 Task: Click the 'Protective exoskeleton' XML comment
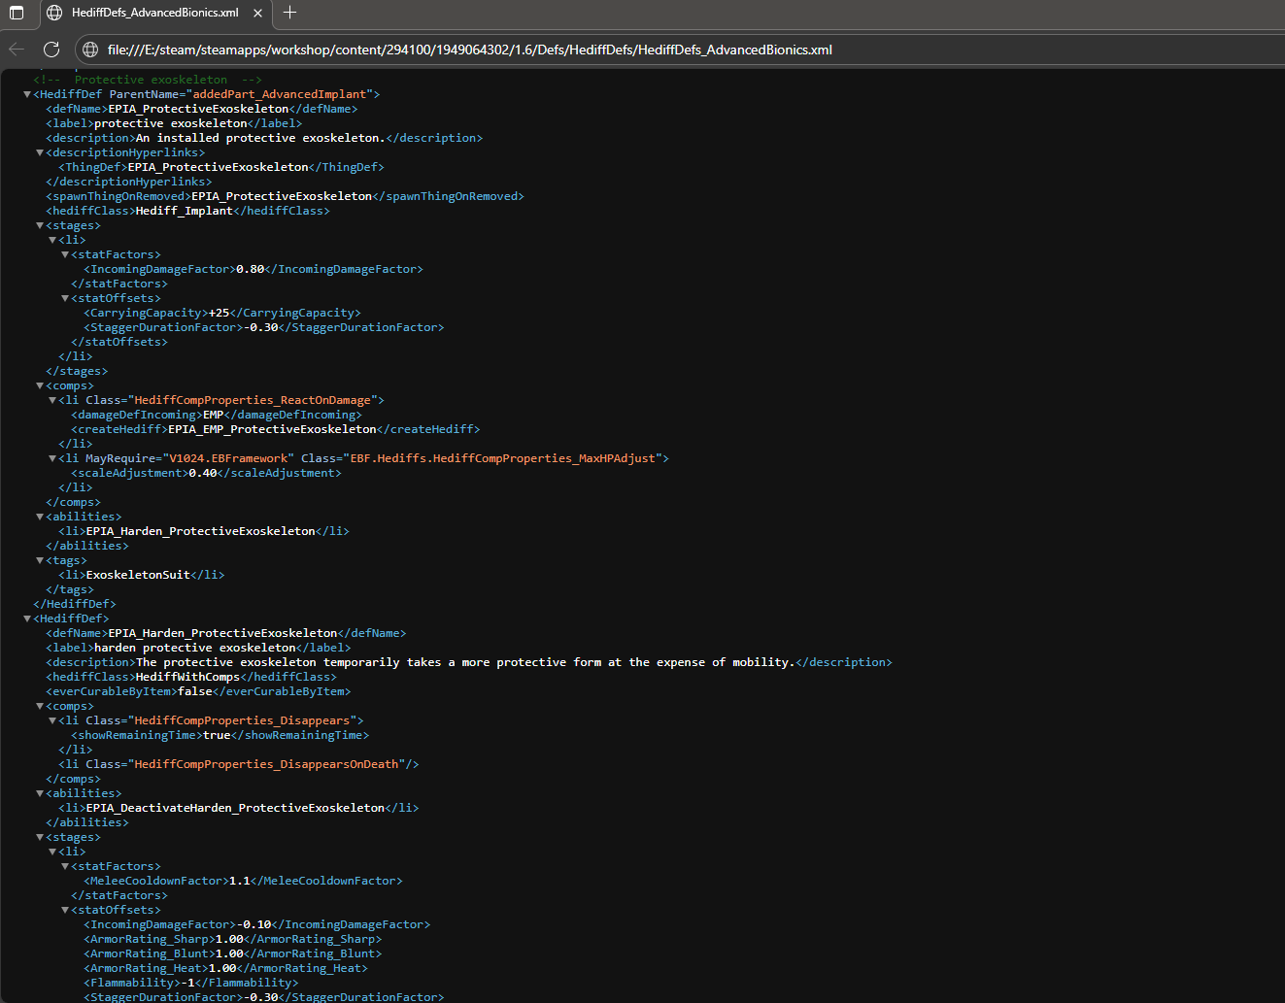[148, 80]
